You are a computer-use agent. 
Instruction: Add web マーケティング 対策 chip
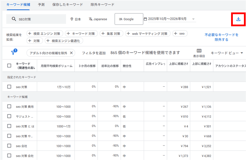pos(148,34)
